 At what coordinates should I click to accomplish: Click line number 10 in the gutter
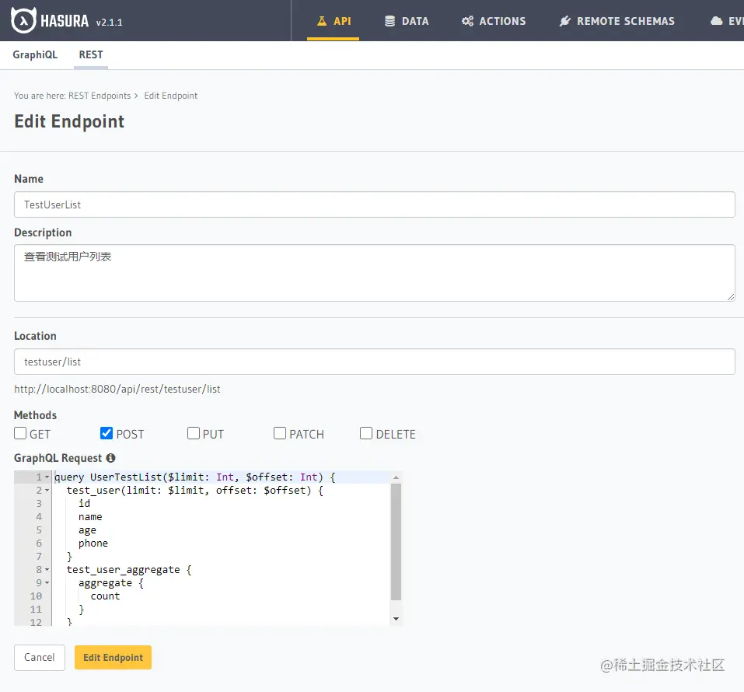coord(36,596)
